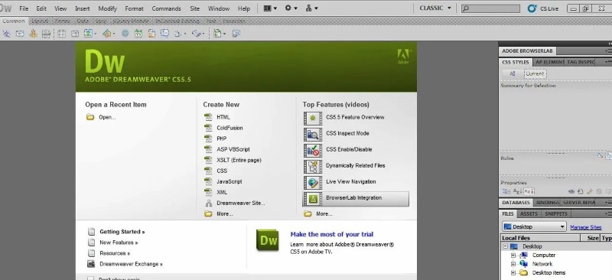
Task: Open the Site network dropdown in the menu bar
Action: click(x=311, y=8)
